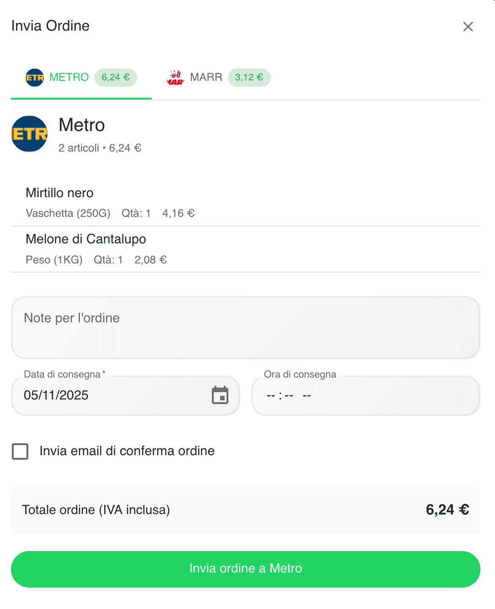
Task: Click the 6,24 € badge next to METRO
Action: tap(116, 77)
